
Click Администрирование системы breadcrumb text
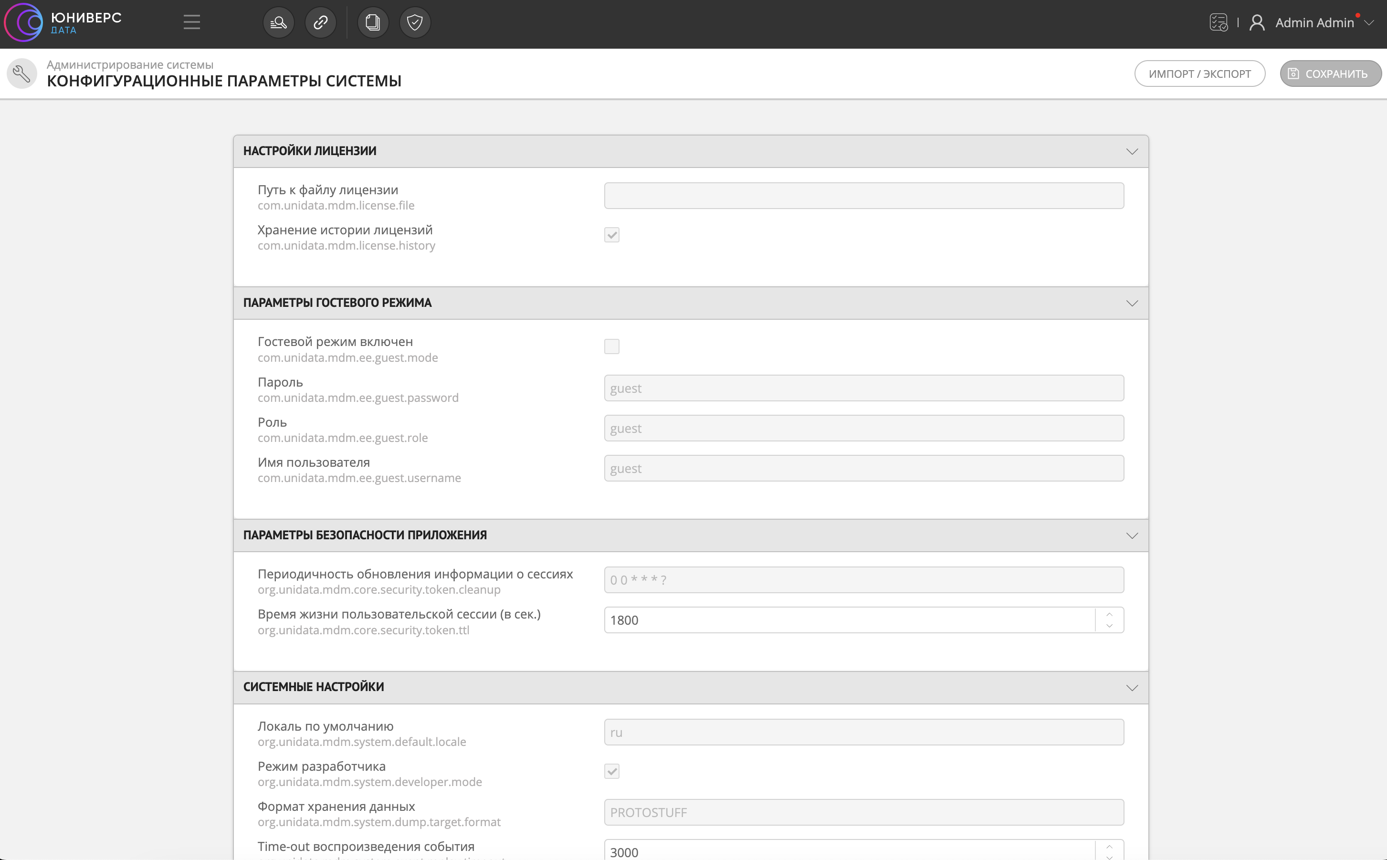(x=130, y=65)
